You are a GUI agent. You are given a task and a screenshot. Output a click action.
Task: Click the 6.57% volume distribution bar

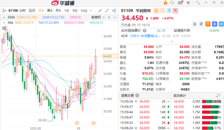(211, 128)
